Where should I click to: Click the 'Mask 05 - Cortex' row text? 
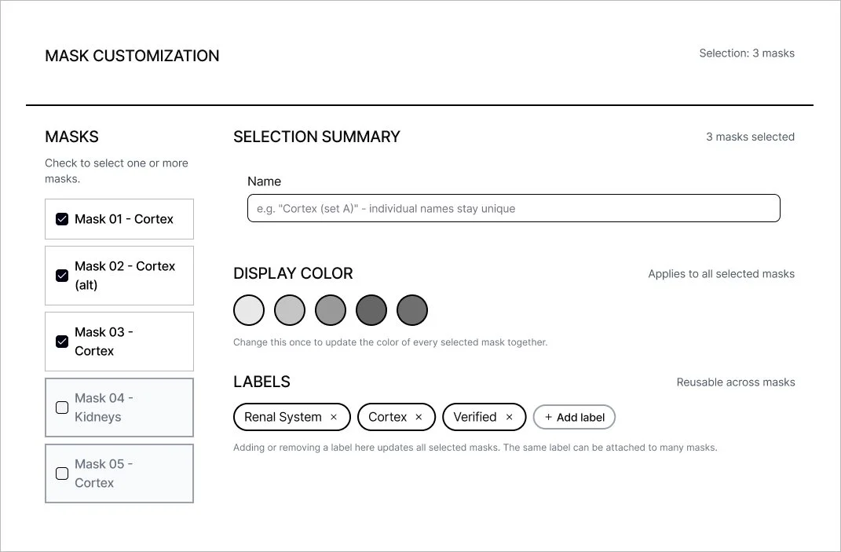[104, 473]
